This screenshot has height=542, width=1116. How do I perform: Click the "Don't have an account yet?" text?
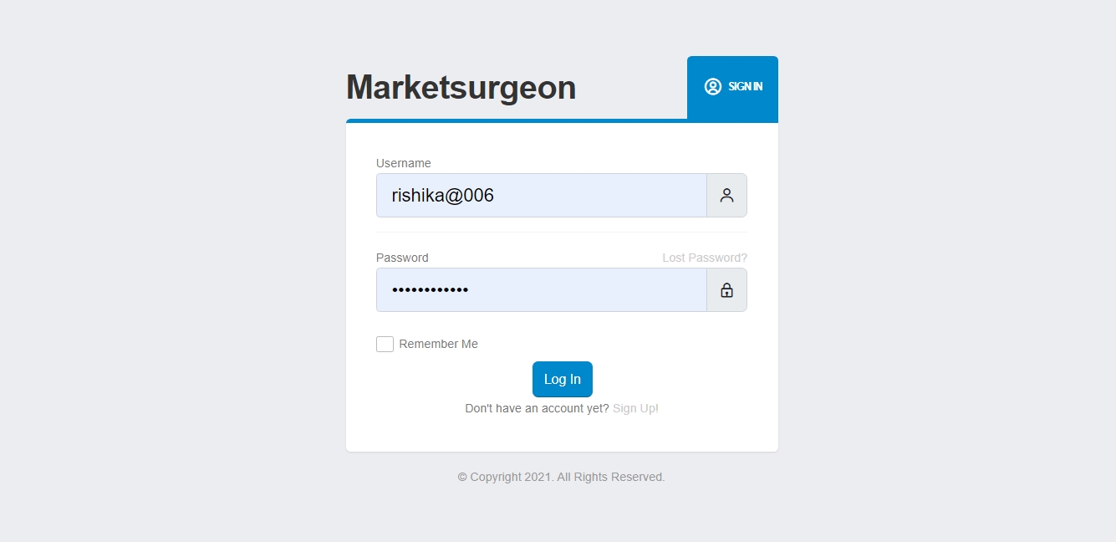coord(538,408)
